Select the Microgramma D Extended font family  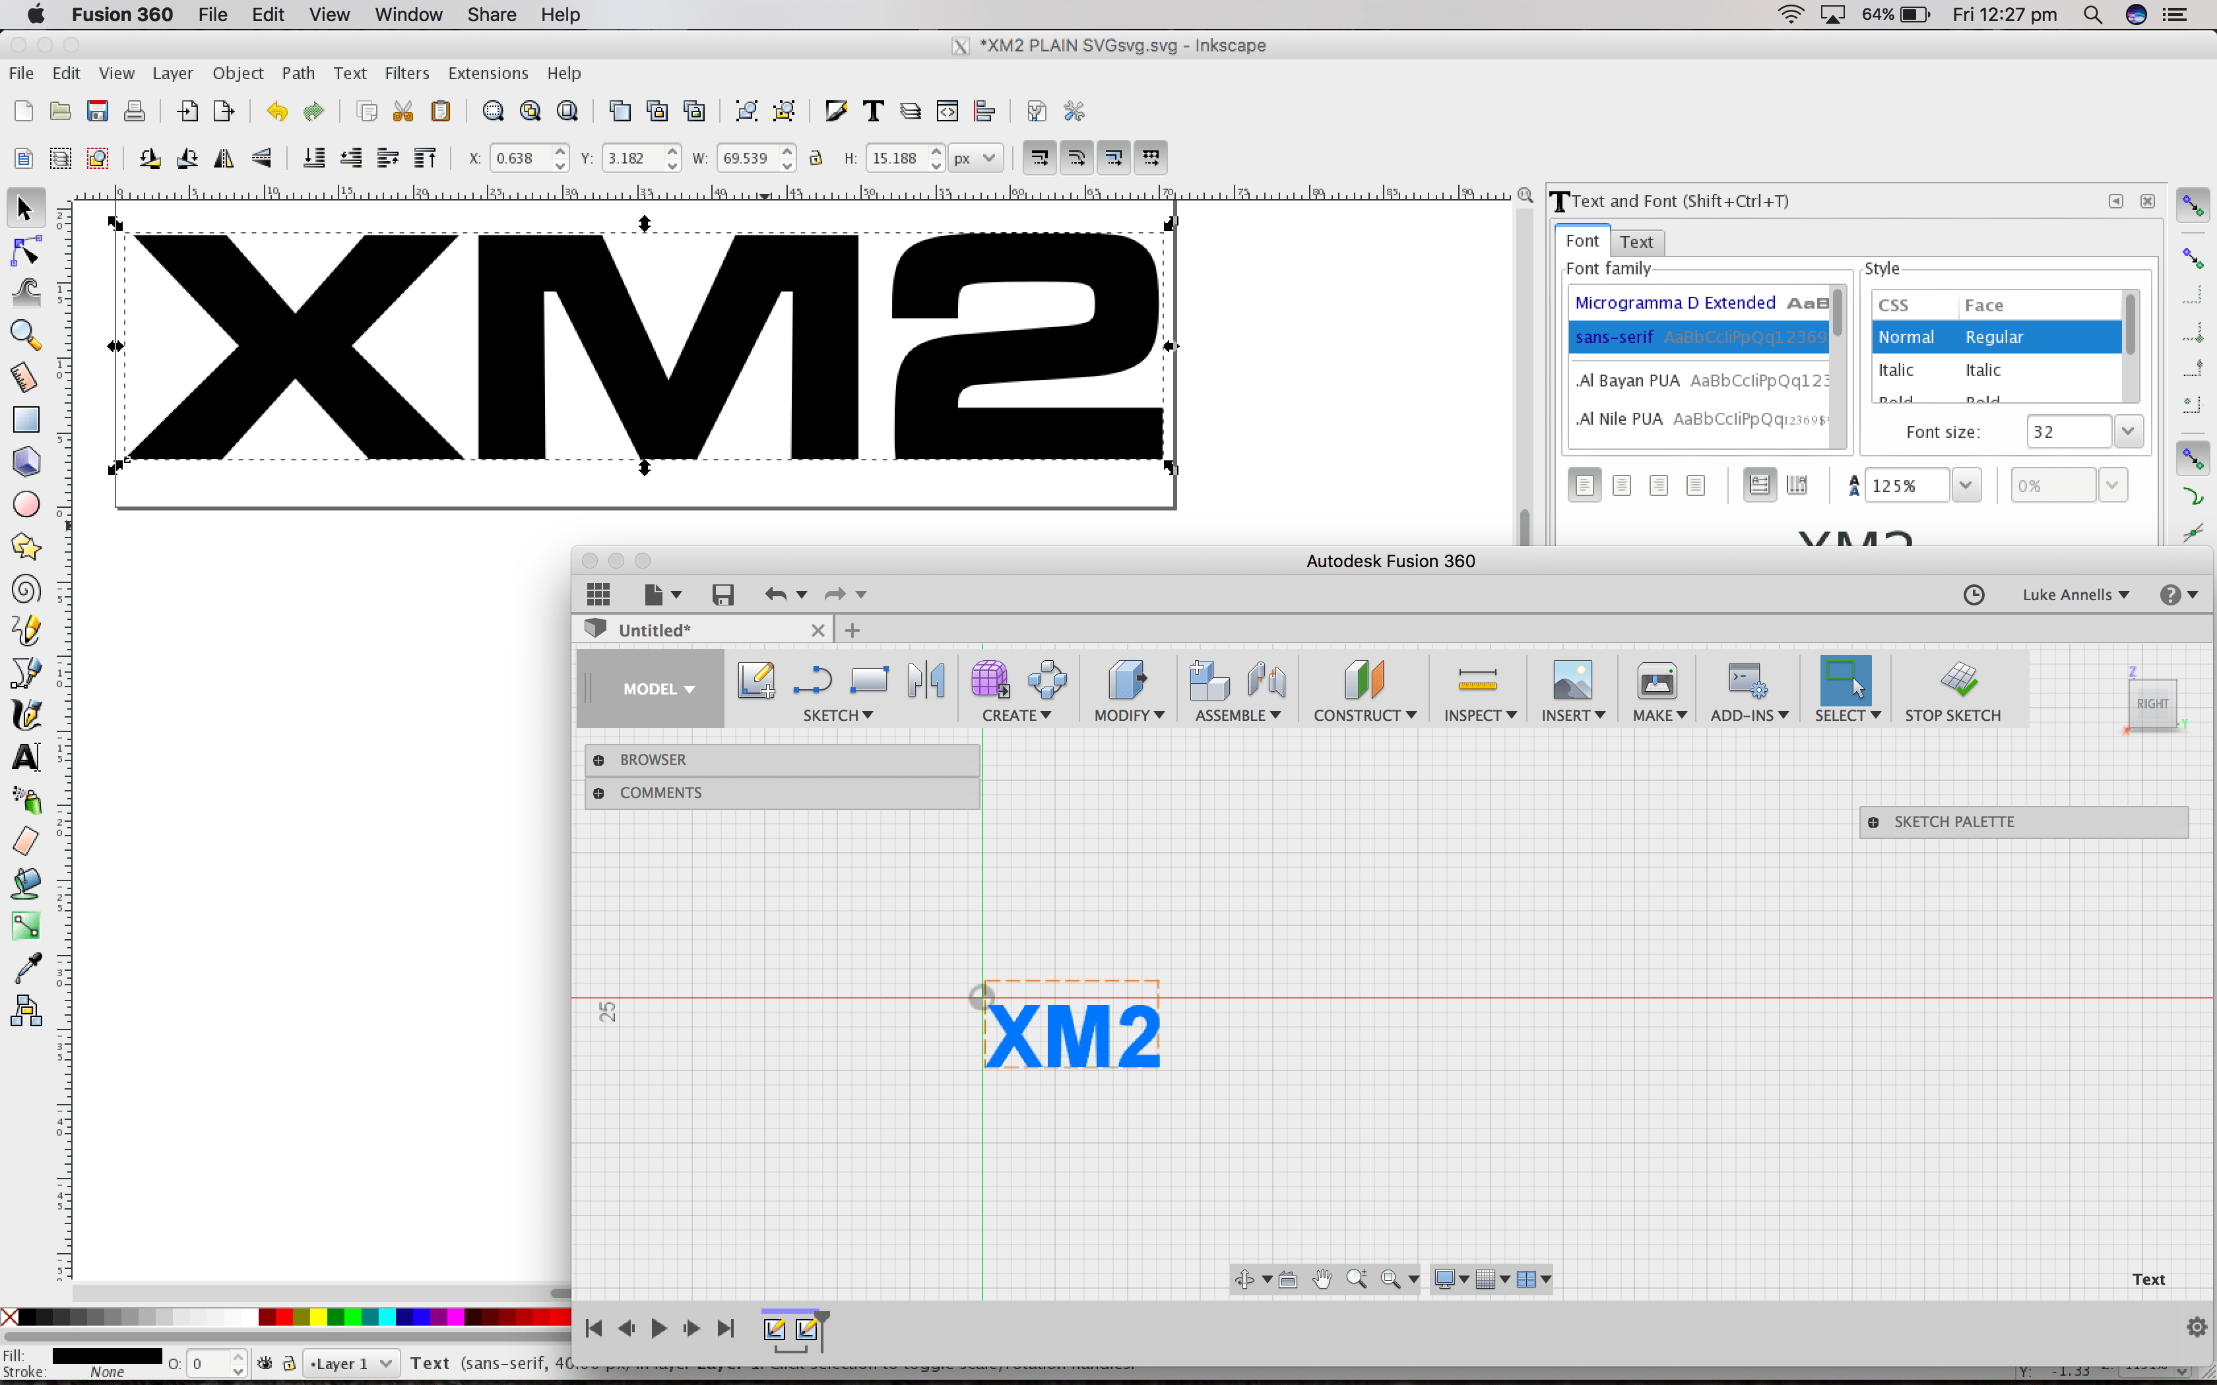point(1674,302)
